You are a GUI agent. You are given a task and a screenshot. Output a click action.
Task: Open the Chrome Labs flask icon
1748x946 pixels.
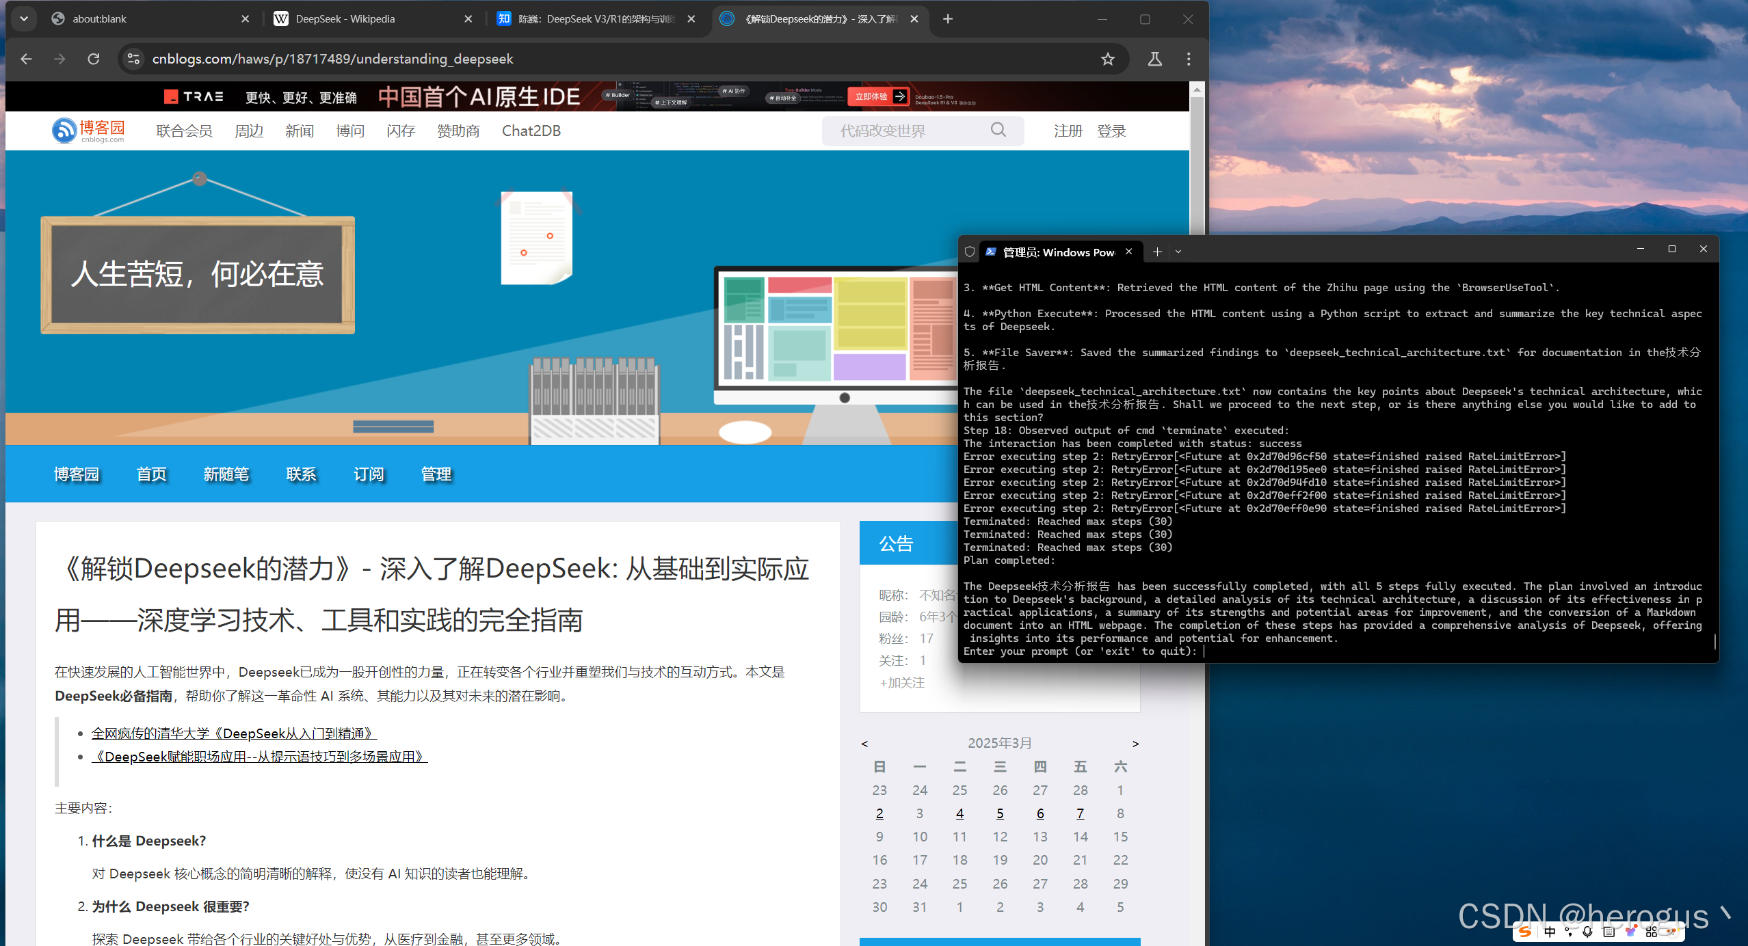click(x=1154, y=59)
